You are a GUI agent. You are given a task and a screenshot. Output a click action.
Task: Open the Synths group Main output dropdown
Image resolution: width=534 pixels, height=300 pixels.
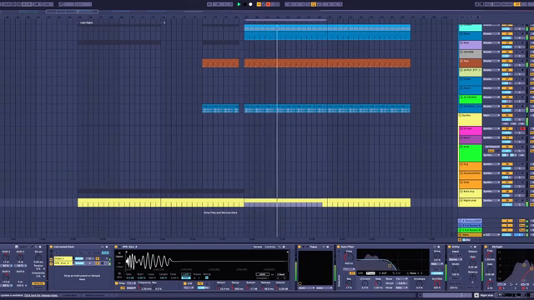click(491, 115)
